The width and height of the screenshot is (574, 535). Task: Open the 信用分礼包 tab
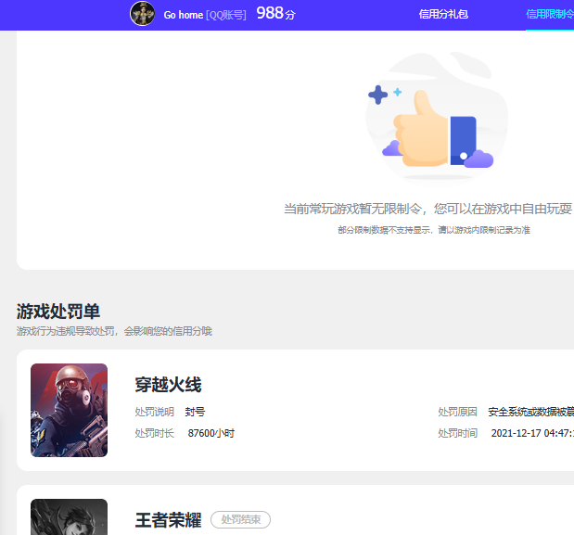(x=443, y=14)
